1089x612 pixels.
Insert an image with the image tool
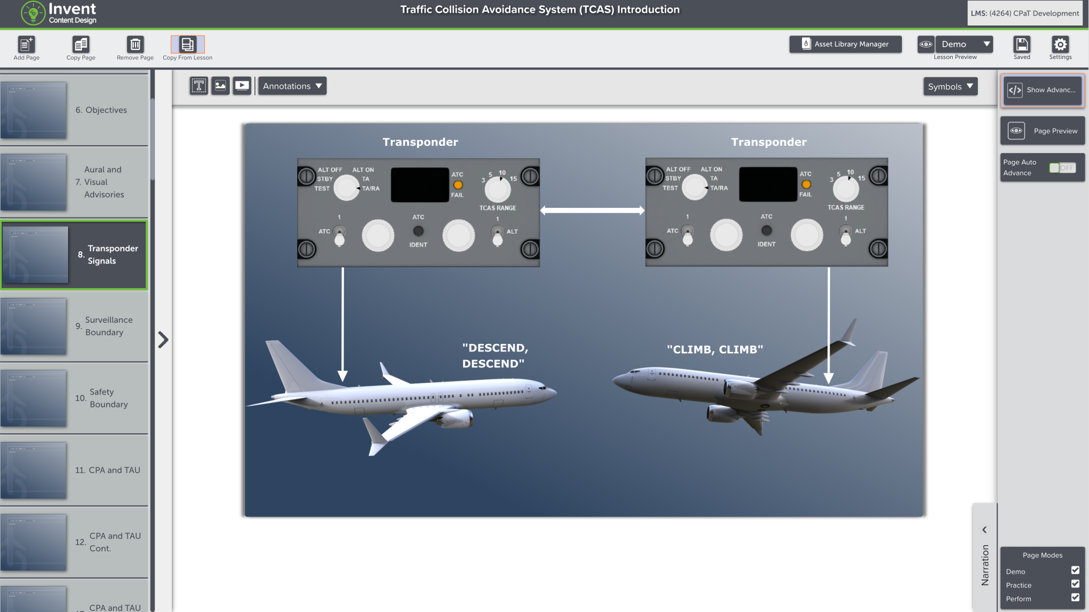pos(220,86)
